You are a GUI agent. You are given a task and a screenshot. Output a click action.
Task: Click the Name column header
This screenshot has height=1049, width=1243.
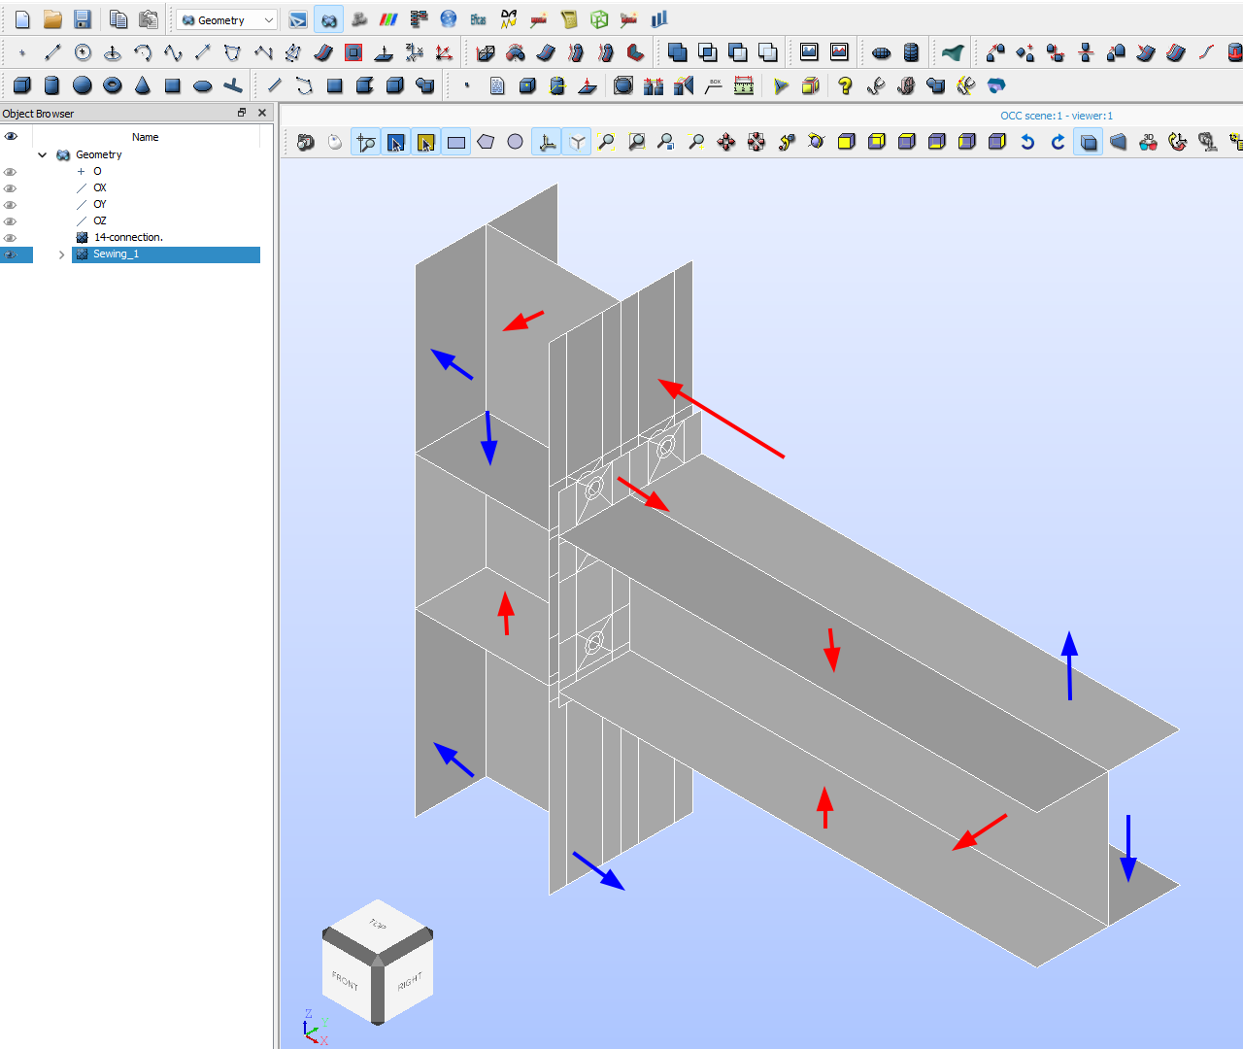(146, 137)
